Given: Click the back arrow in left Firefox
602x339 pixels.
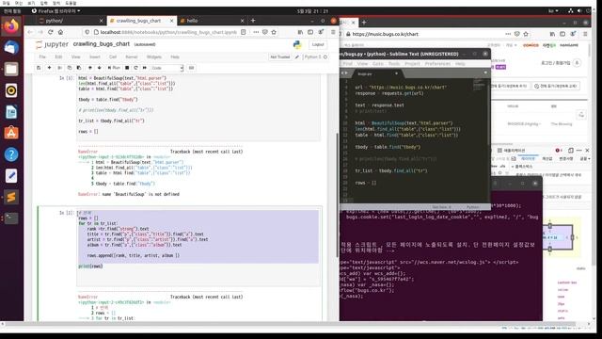Looking at the screenshot, I should (x=30, y=32).
